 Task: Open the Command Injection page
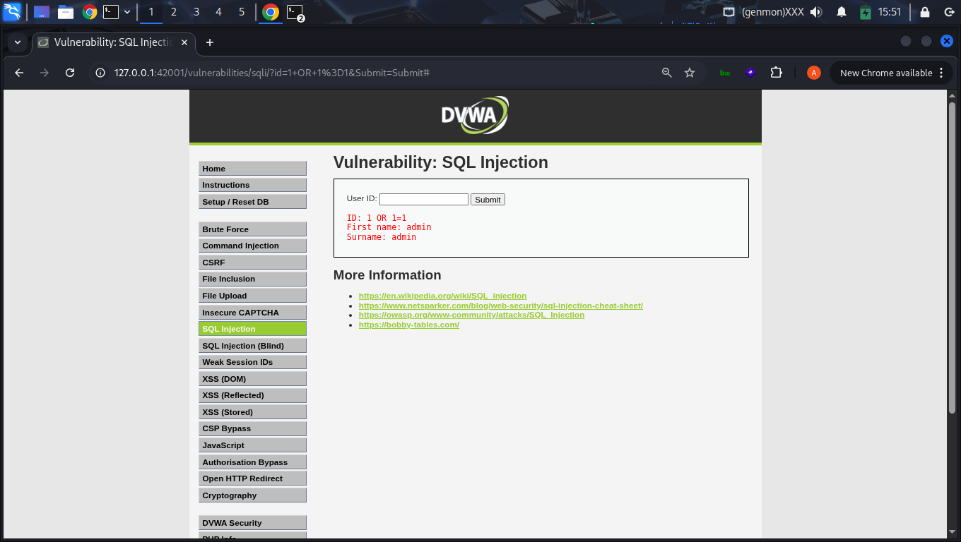(252, 246)
